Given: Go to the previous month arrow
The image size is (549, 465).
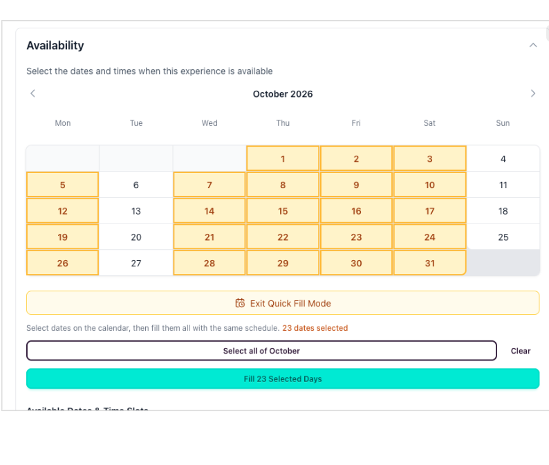Looking at the screenshot, I should coord(32,93).
